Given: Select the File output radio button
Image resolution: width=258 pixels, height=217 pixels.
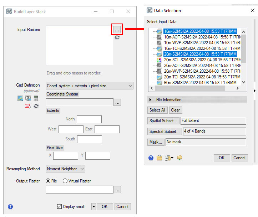Looking at the screenshot, I should coord(48,181).
